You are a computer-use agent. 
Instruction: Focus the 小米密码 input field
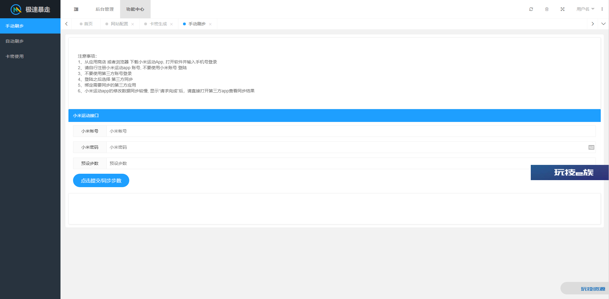click(x=351, y=147)
